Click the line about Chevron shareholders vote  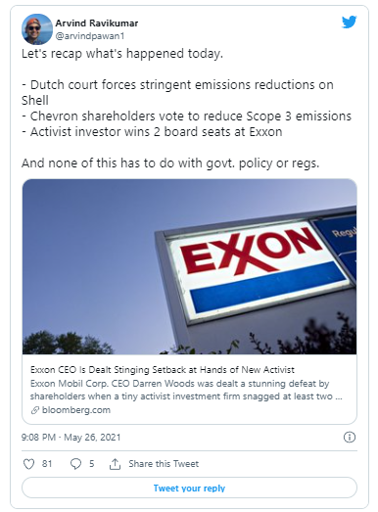pyautogui.click(x=186, y=116)
